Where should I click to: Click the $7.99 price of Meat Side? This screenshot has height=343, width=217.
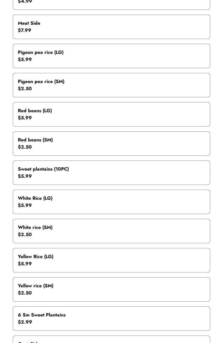[24, 30]
